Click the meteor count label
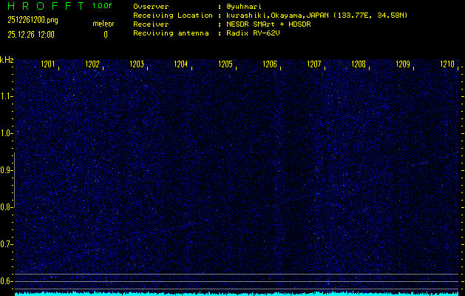 coord(103,24)
